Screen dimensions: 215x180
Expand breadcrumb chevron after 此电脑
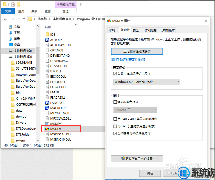point(50,19)
